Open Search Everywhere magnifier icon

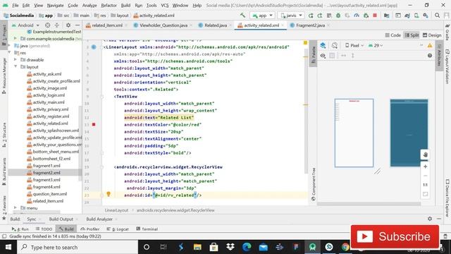(437, 16)
